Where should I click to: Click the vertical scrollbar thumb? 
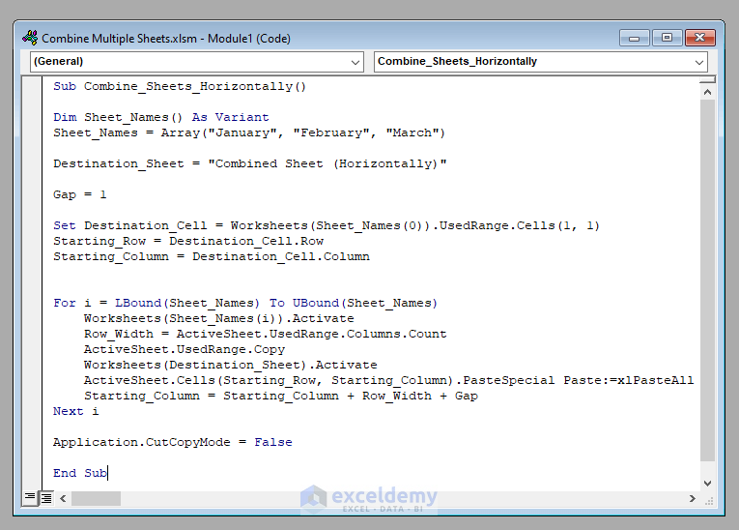click(x=707, y=280)
